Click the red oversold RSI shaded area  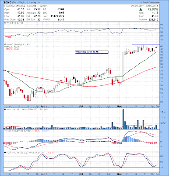8,37
